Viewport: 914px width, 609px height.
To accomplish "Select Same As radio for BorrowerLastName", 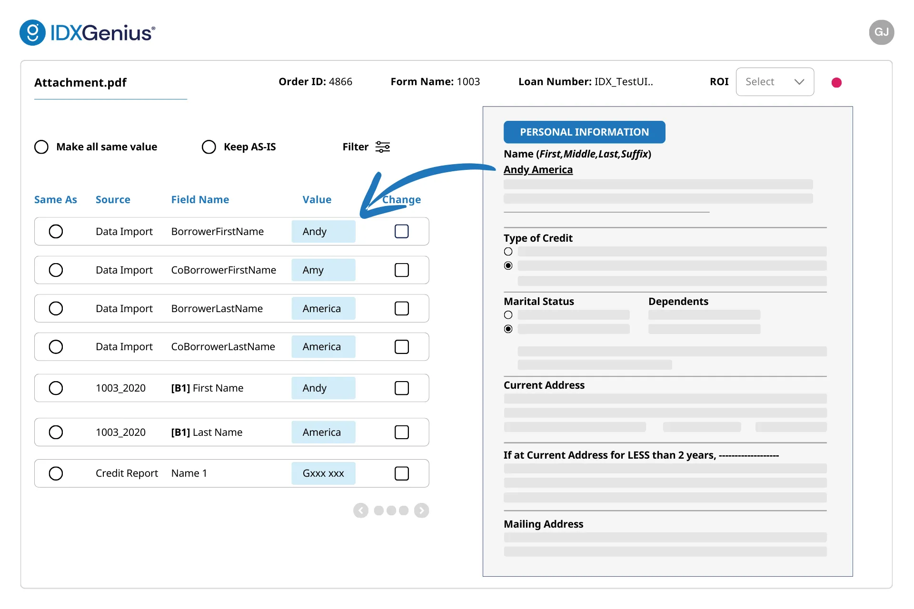I will [x=56, y=308].
